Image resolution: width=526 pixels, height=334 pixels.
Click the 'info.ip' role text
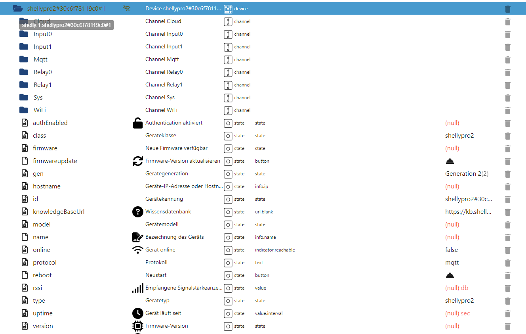click(x=262, y=186)
